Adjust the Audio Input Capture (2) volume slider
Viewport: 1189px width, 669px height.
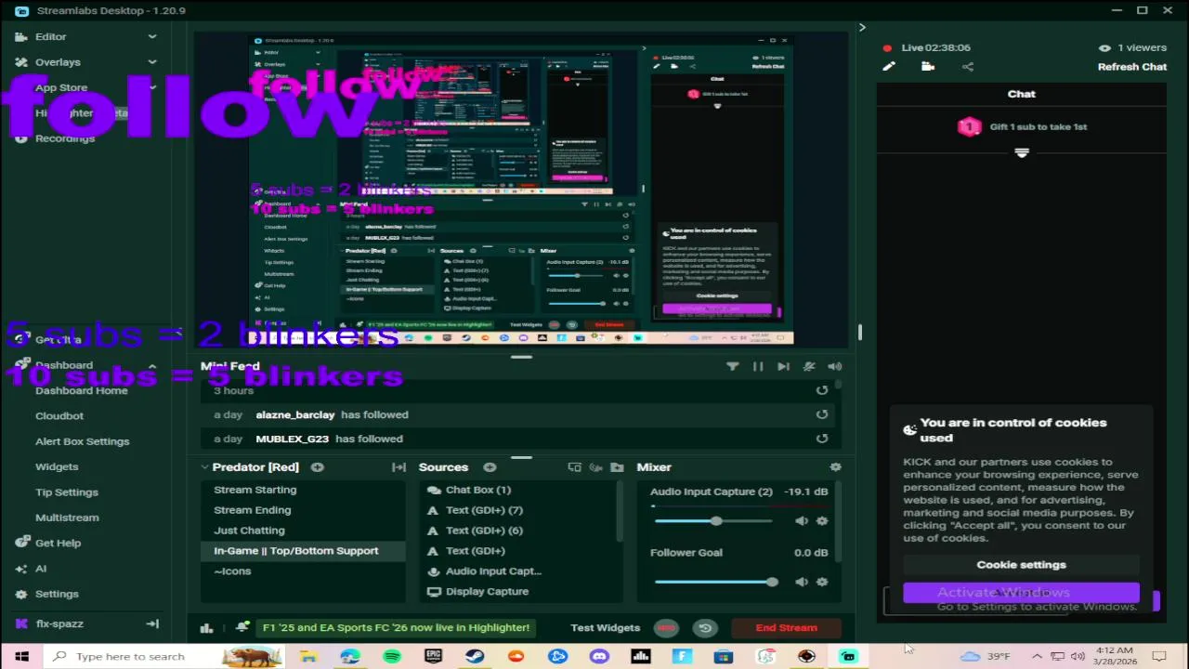tap(714, 521)
